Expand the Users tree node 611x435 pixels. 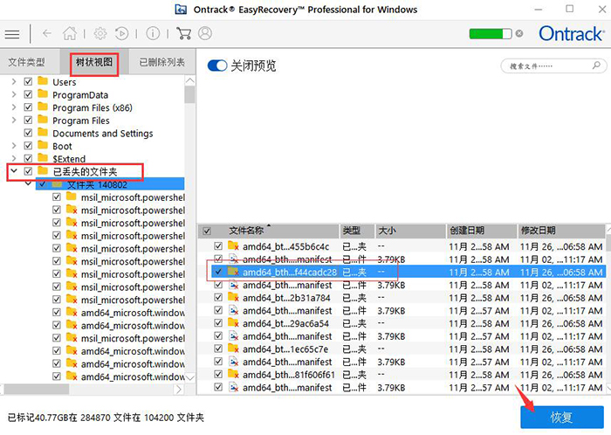pos(14,81)
